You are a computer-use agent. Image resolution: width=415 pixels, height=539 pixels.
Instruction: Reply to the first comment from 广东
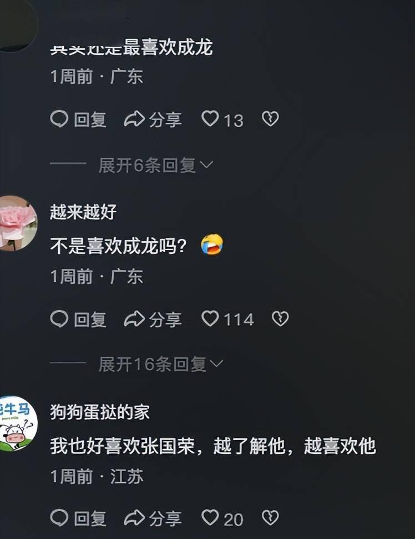78,119
